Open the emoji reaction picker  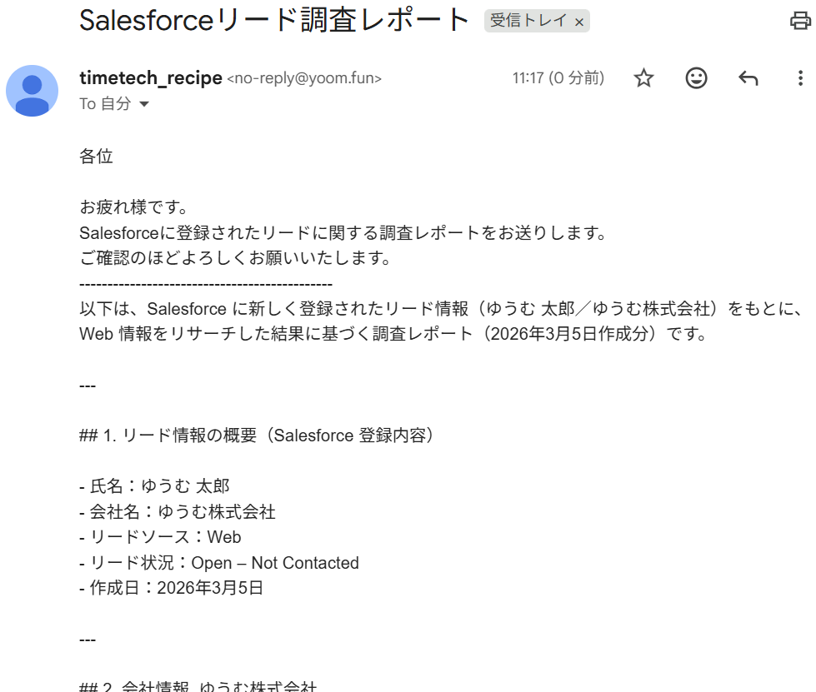(696, 78)
